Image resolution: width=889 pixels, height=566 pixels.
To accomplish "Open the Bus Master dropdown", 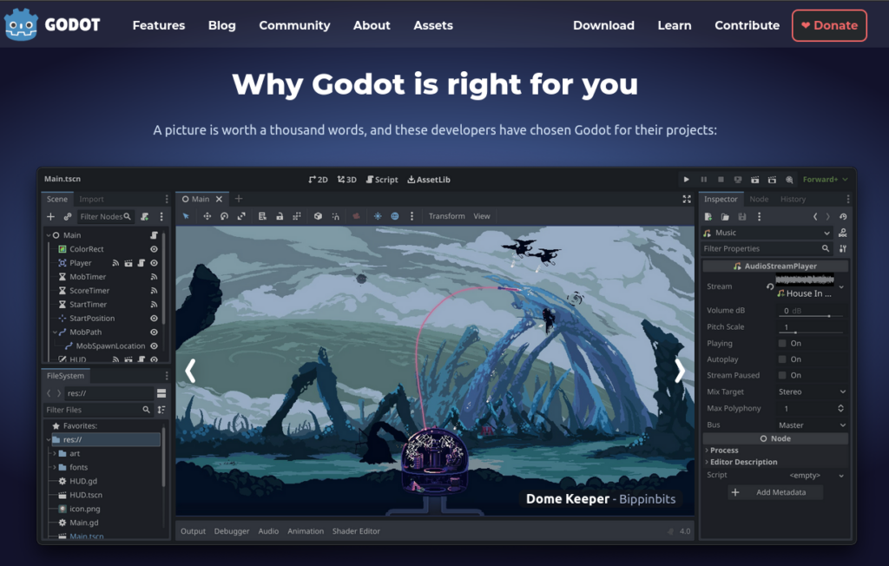I will (x=812, y=424).
